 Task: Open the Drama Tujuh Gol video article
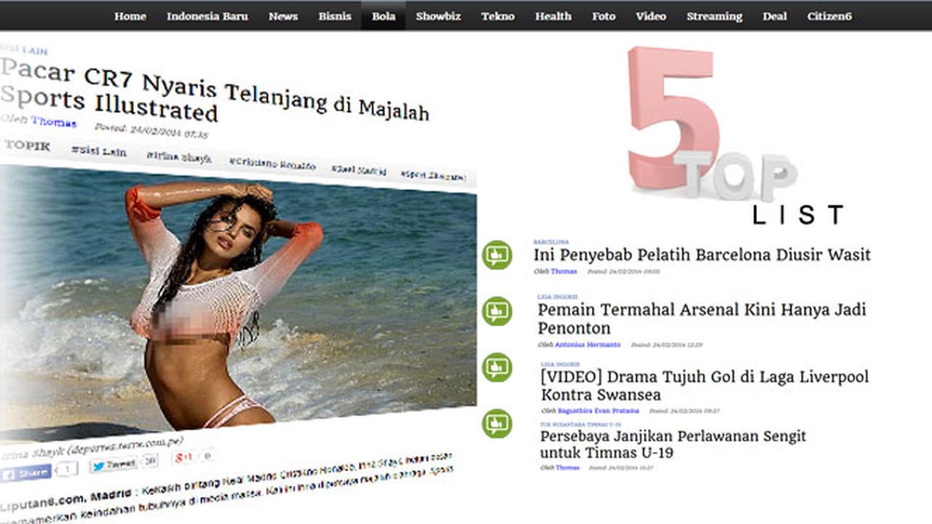705,386
